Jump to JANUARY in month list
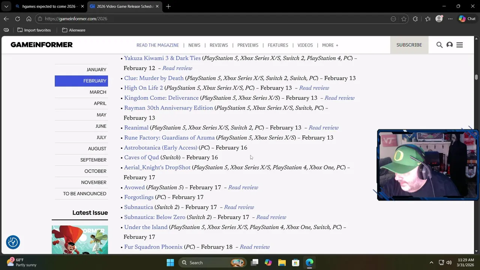This screenshot has width=480, height=270. [81, 69]
